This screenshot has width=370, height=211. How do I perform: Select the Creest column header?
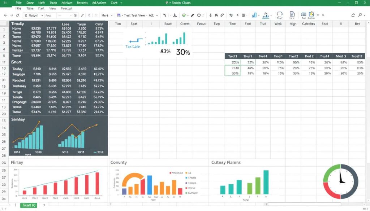coord(185,24)
